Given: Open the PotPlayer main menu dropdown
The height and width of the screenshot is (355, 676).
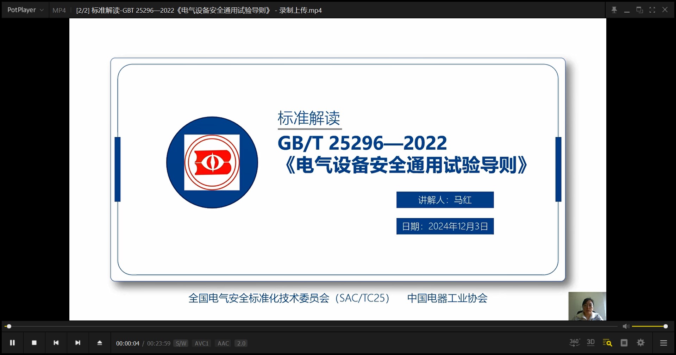Looking at the screenshot, I should point(25,10).
